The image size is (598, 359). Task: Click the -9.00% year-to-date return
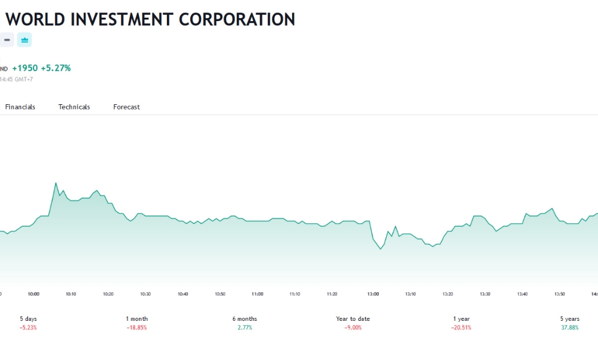(353, 328)
